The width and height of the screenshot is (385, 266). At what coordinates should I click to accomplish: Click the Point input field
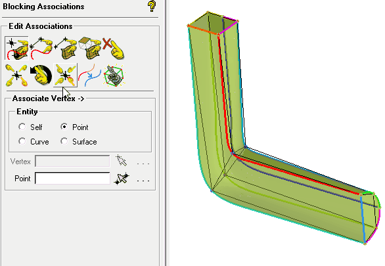coord(72,179)
